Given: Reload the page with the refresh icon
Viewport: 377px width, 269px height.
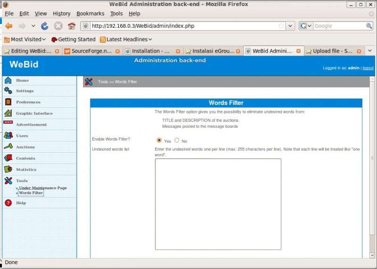Looking at the screenshot, I should pyautogui.click(x=45, y=26).
